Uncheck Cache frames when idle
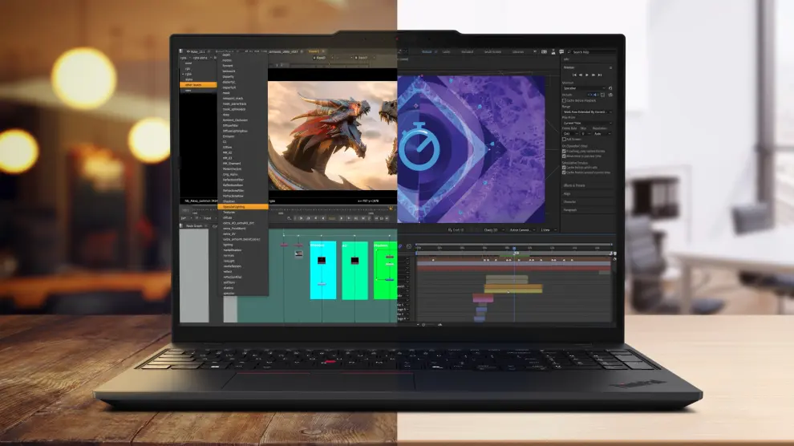Screen dimensions: 794x446 [x=565, y=168]
